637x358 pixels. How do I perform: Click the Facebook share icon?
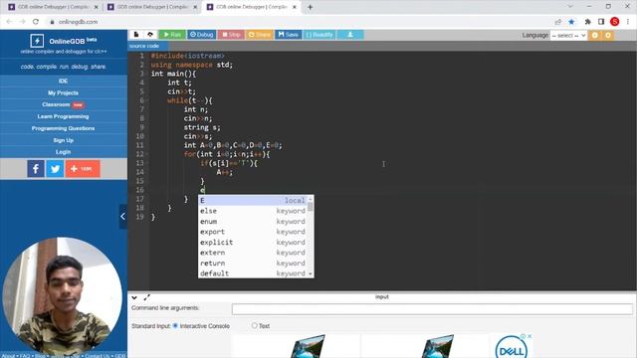(36, 168)
